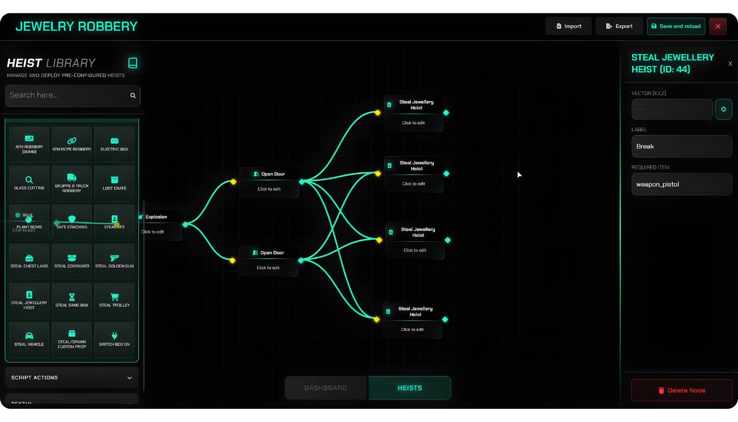Switch to the Heists tab

click(410, 388)
